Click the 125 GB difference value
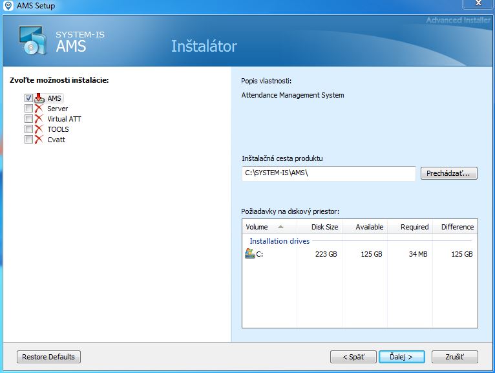495x373 pixels. (x=462, y=254)
